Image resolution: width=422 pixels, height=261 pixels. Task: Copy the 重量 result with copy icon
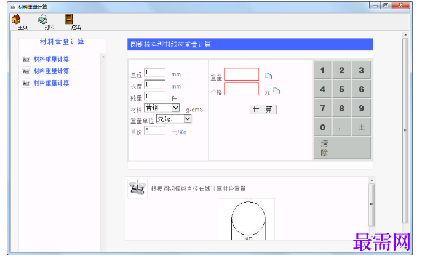(x=269, y=76)
